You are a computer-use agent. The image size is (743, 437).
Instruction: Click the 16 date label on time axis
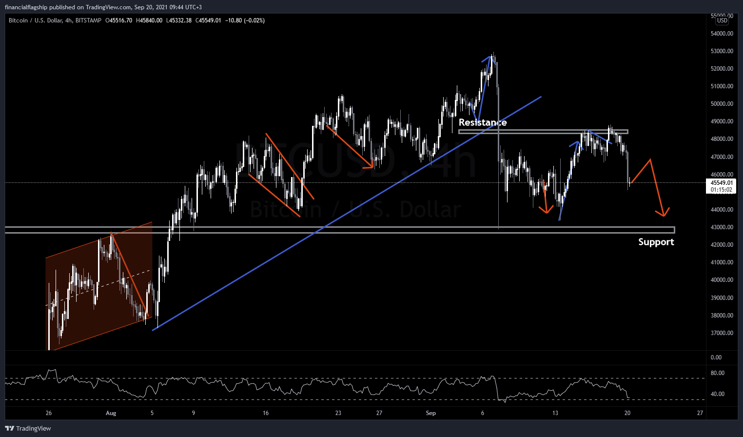[266, 413]
